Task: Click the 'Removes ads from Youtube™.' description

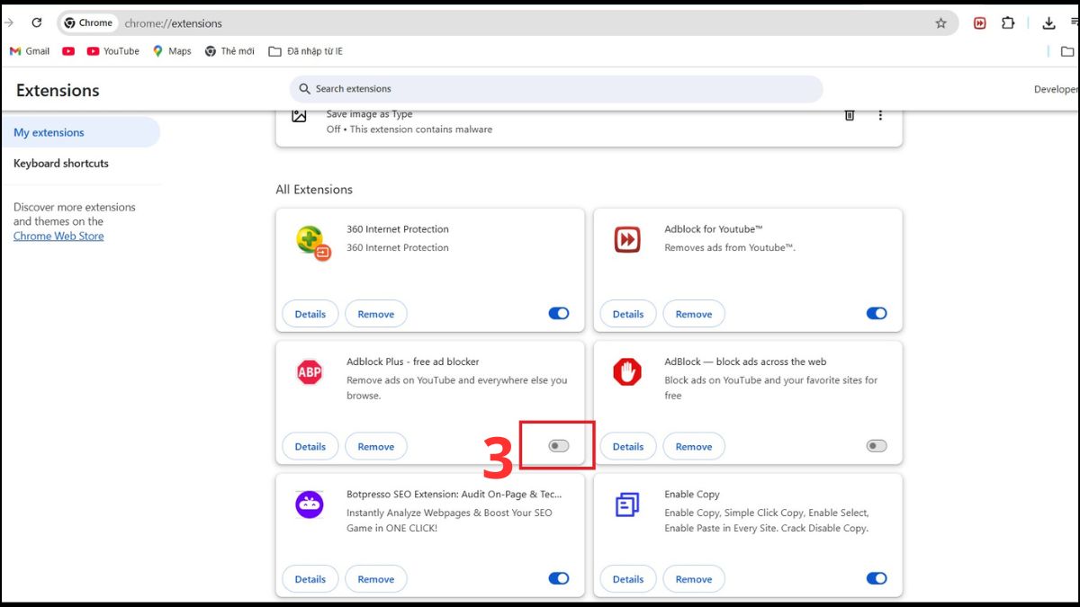Action: [x=730, y=247]
